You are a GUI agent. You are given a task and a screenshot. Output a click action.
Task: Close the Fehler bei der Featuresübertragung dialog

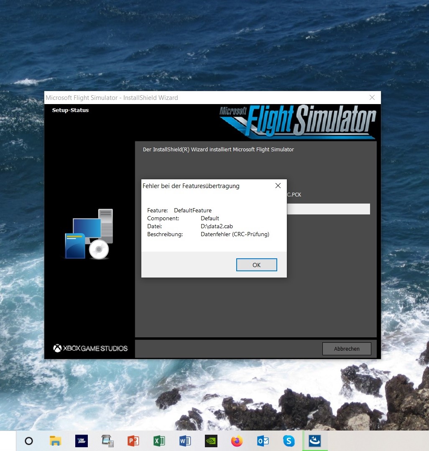[278, 186]
